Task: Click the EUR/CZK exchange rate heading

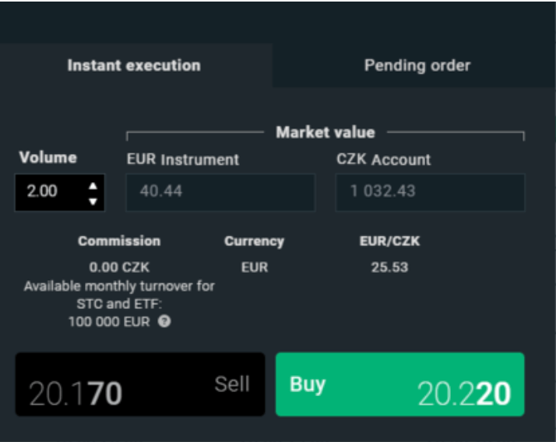Action: pyautogui.click(x=389, y=241)
